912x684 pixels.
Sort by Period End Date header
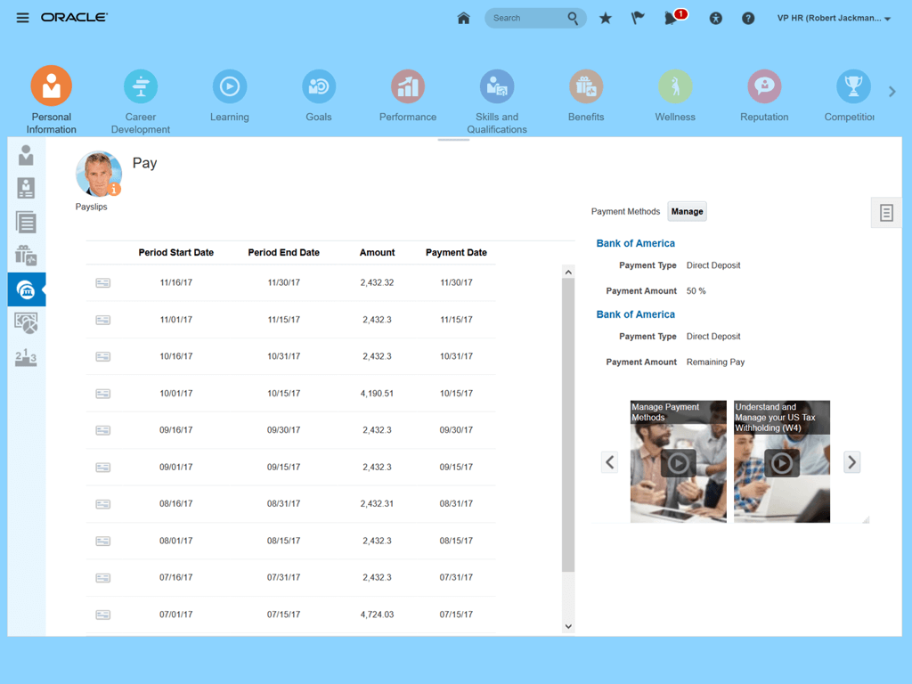coord(284,252)
